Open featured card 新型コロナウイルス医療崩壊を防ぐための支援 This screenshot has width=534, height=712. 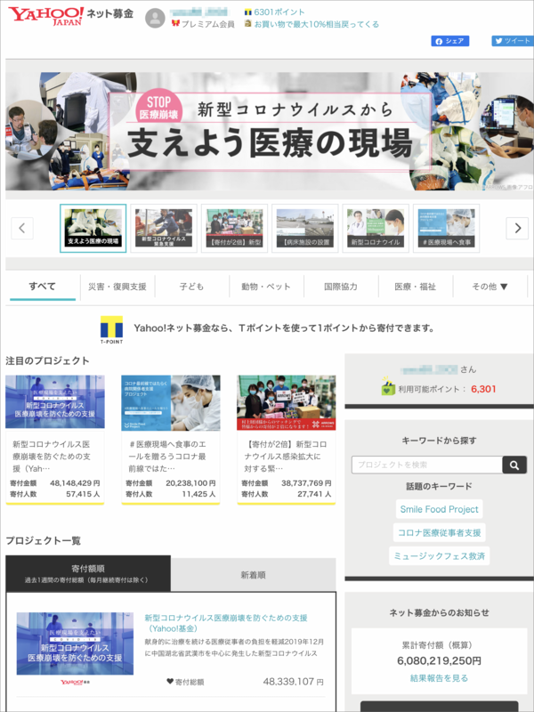[55, 439]
